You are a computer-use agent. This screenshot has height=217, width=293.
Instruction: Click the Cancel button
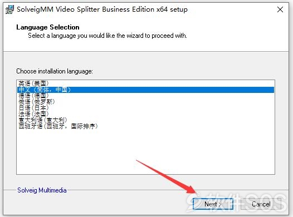point(261,204)
